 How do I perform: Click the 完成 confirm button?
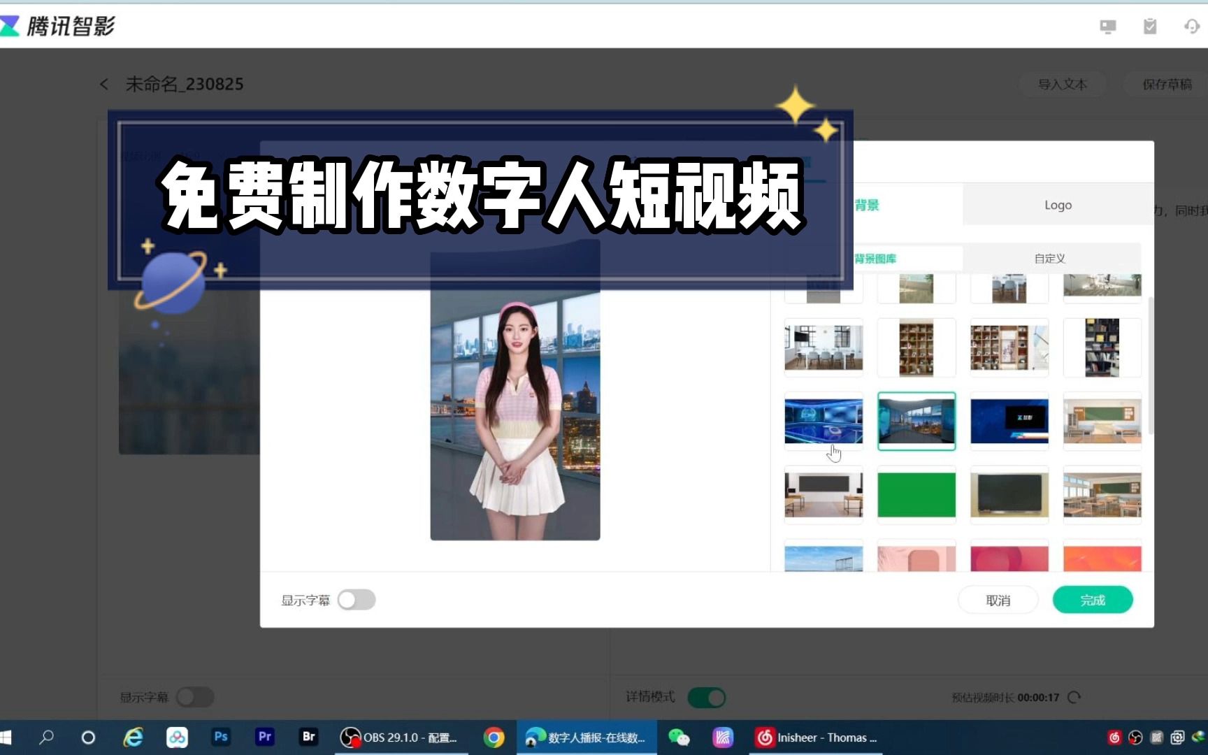(x=1093, y=600)
